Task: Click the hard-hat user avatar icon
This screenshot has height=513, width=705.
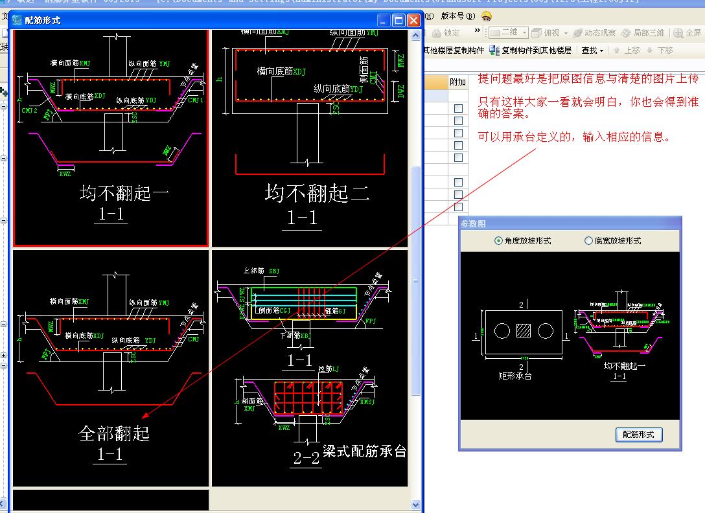Action: [x=486, y=16]
